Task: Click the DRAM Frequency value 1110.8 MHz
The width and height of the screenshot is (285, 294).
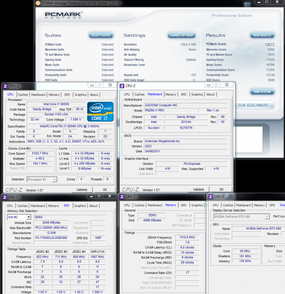Action: (x=187, y=237)
